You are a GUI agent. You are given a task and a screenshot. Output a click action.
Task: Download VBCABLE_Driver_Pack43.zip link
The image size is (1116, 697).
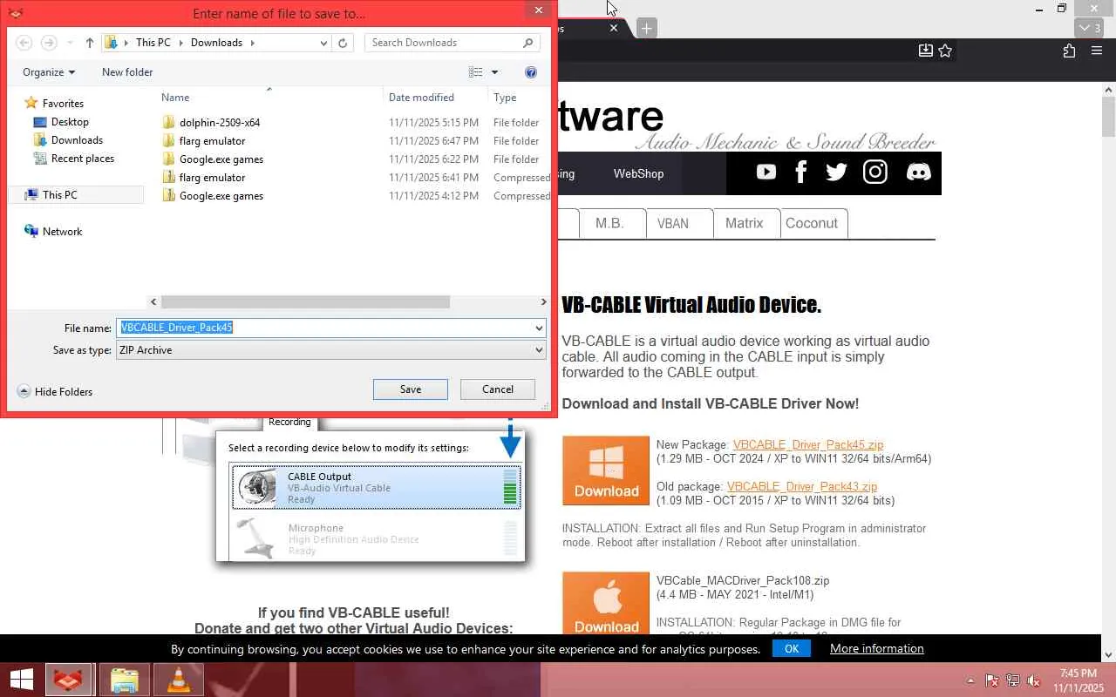(802, 486)
